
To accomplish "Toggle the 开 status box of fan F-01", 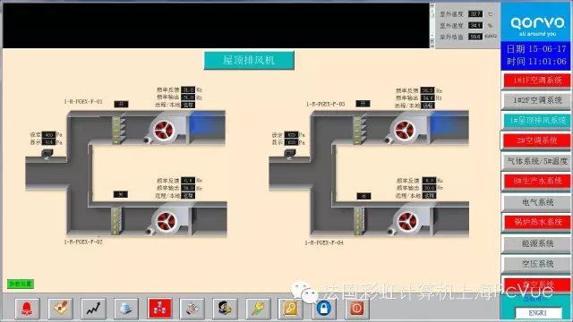I will pos(121,104).
